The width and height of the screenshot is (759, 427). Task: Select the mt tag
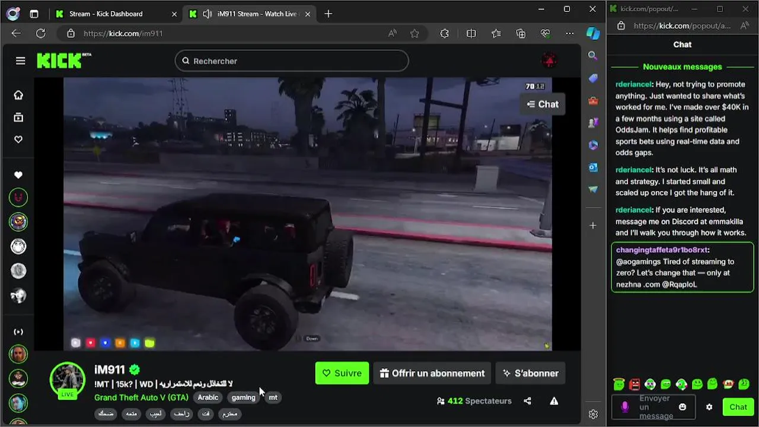pyautogui.click(x=273, y=397)
